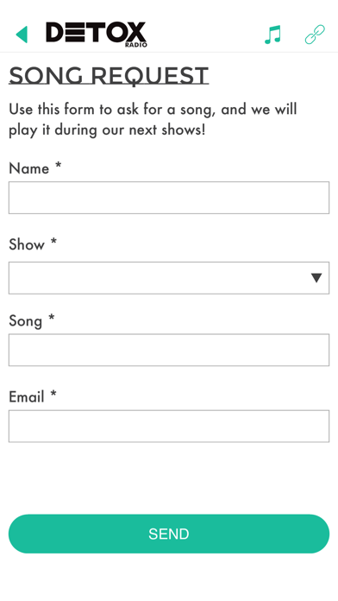Click the Detox Radio logo

coord(97,35)
